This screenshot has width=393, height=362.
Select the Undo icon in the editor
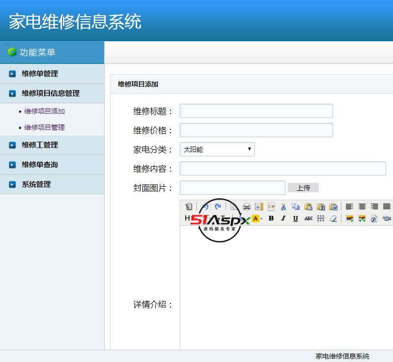207,206
